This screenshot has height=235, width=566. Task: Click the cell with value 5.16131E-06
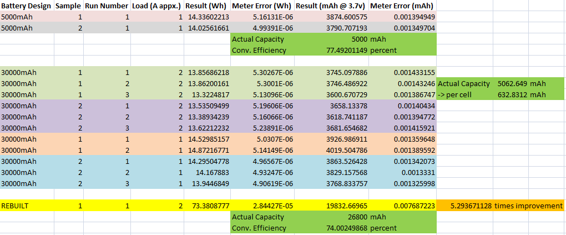[x=263, y=17]
